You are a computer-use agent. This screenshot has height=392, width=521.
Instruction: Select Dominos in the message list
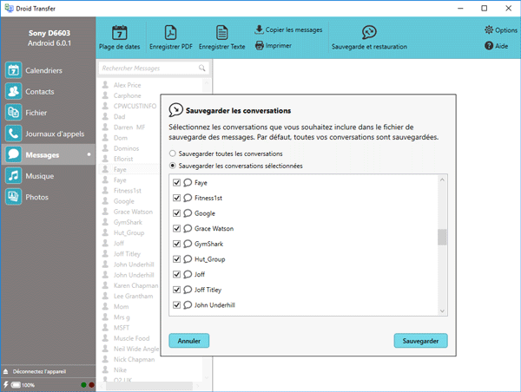(126, 148)
